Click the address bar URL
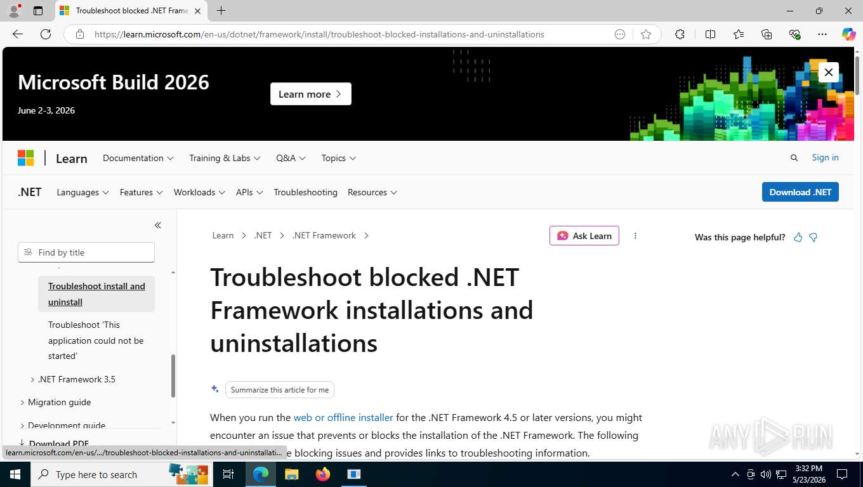This screenshot has height=487, width=863. pyautogui.click(x=319, y=34)
